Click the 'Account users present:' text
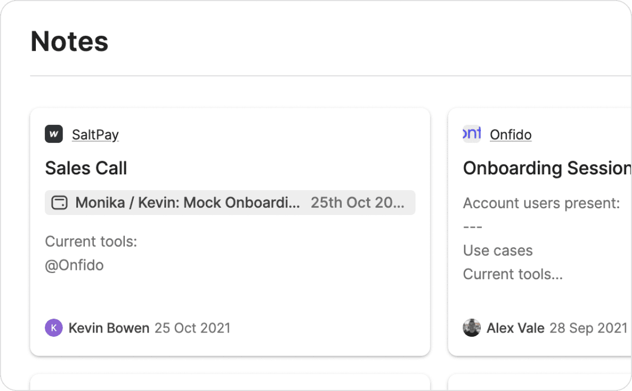 541,203
